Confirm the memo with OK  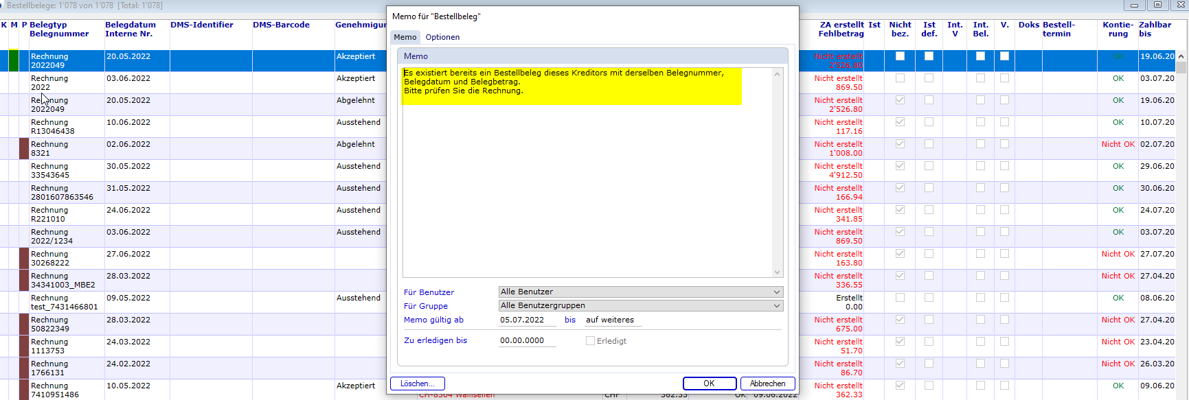click(x=709, y=384)
